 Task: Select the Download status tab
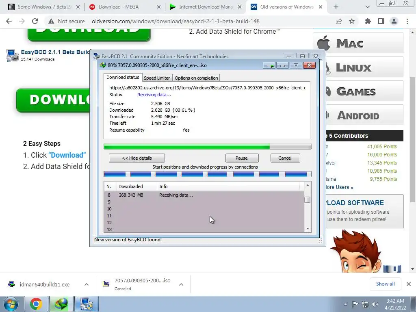(123, 77)
